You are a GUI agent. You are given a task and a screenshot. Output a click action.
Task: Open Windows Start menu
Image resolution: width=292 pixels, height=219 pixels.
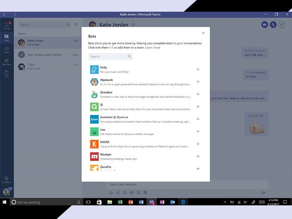click(5, 202)
